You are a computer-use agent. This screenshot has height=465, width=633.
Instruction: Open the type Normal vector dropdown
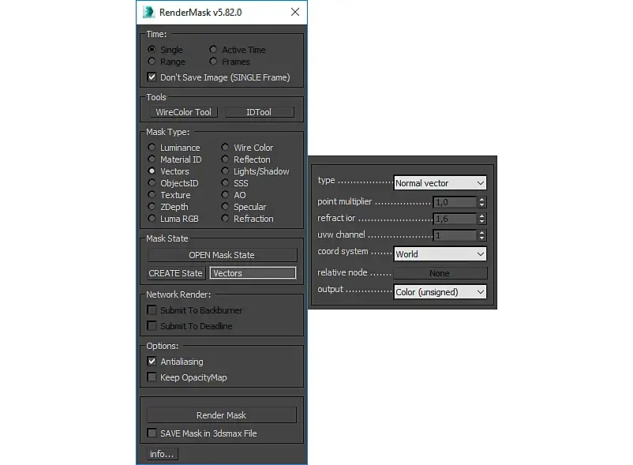(440, 183)
